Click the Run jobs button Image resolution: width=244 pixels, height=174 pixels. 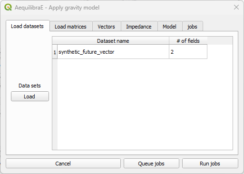(210, 164)
